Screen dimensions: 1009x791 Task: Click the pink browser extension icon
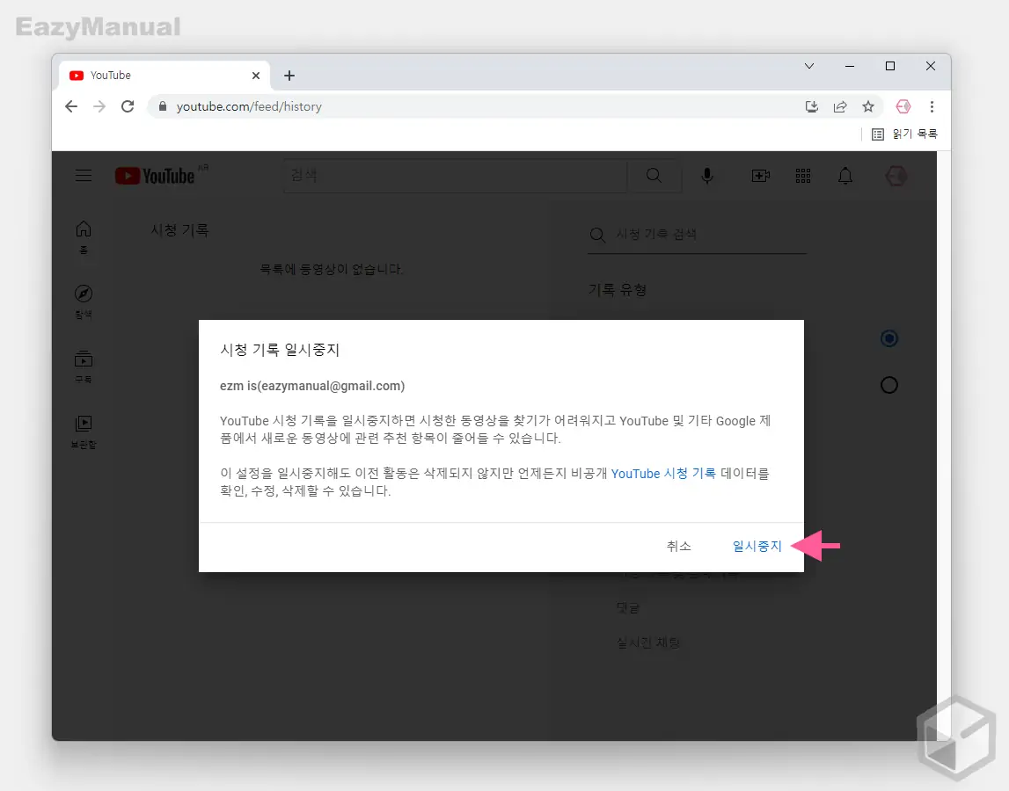[903, 106]
